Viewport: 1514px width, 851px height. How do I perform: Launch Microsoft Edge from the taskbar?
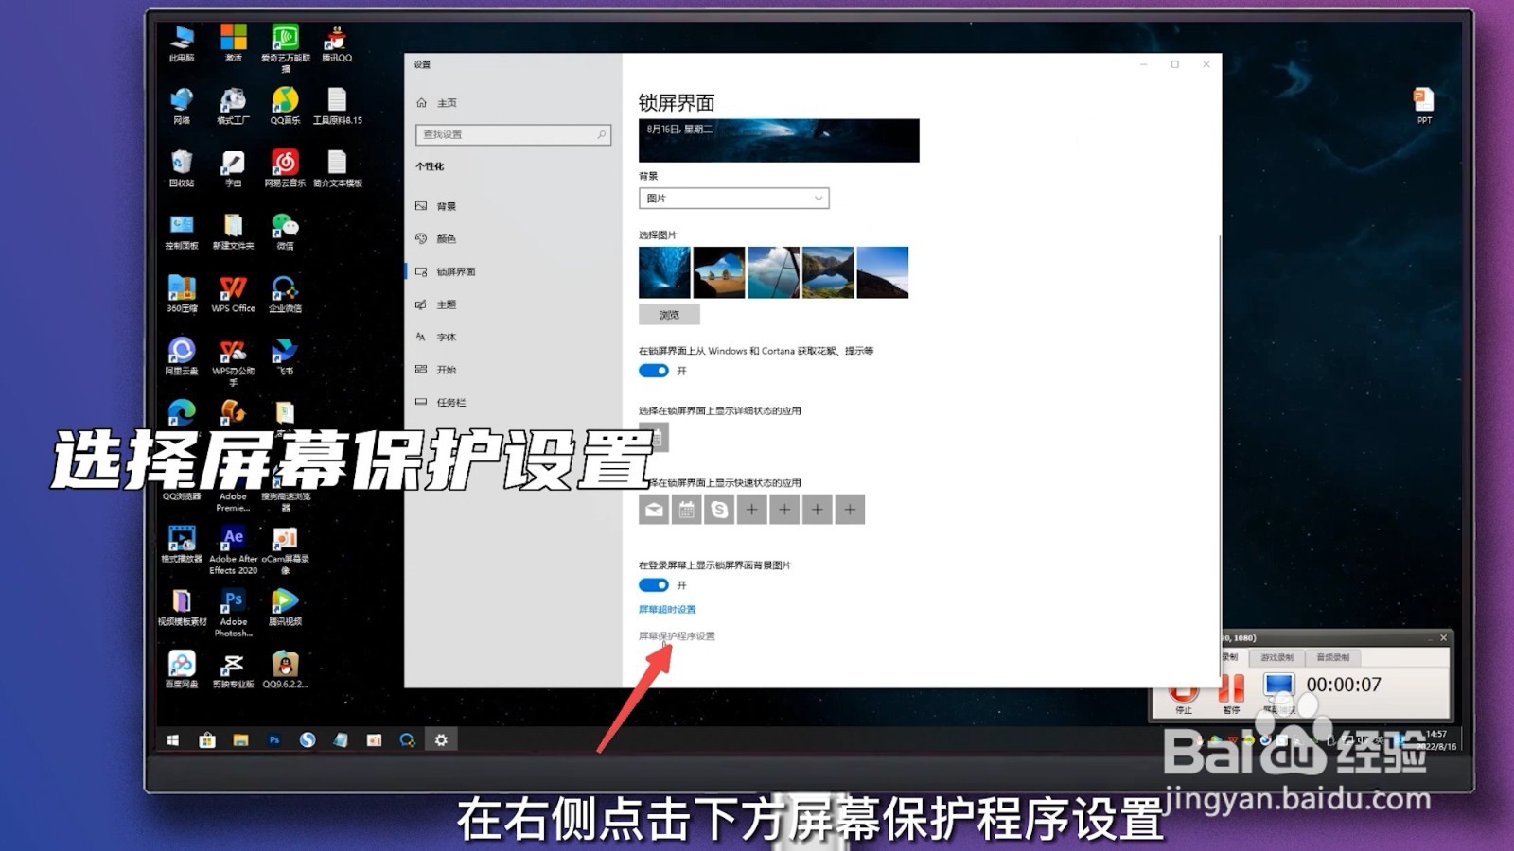pos(307,741)
